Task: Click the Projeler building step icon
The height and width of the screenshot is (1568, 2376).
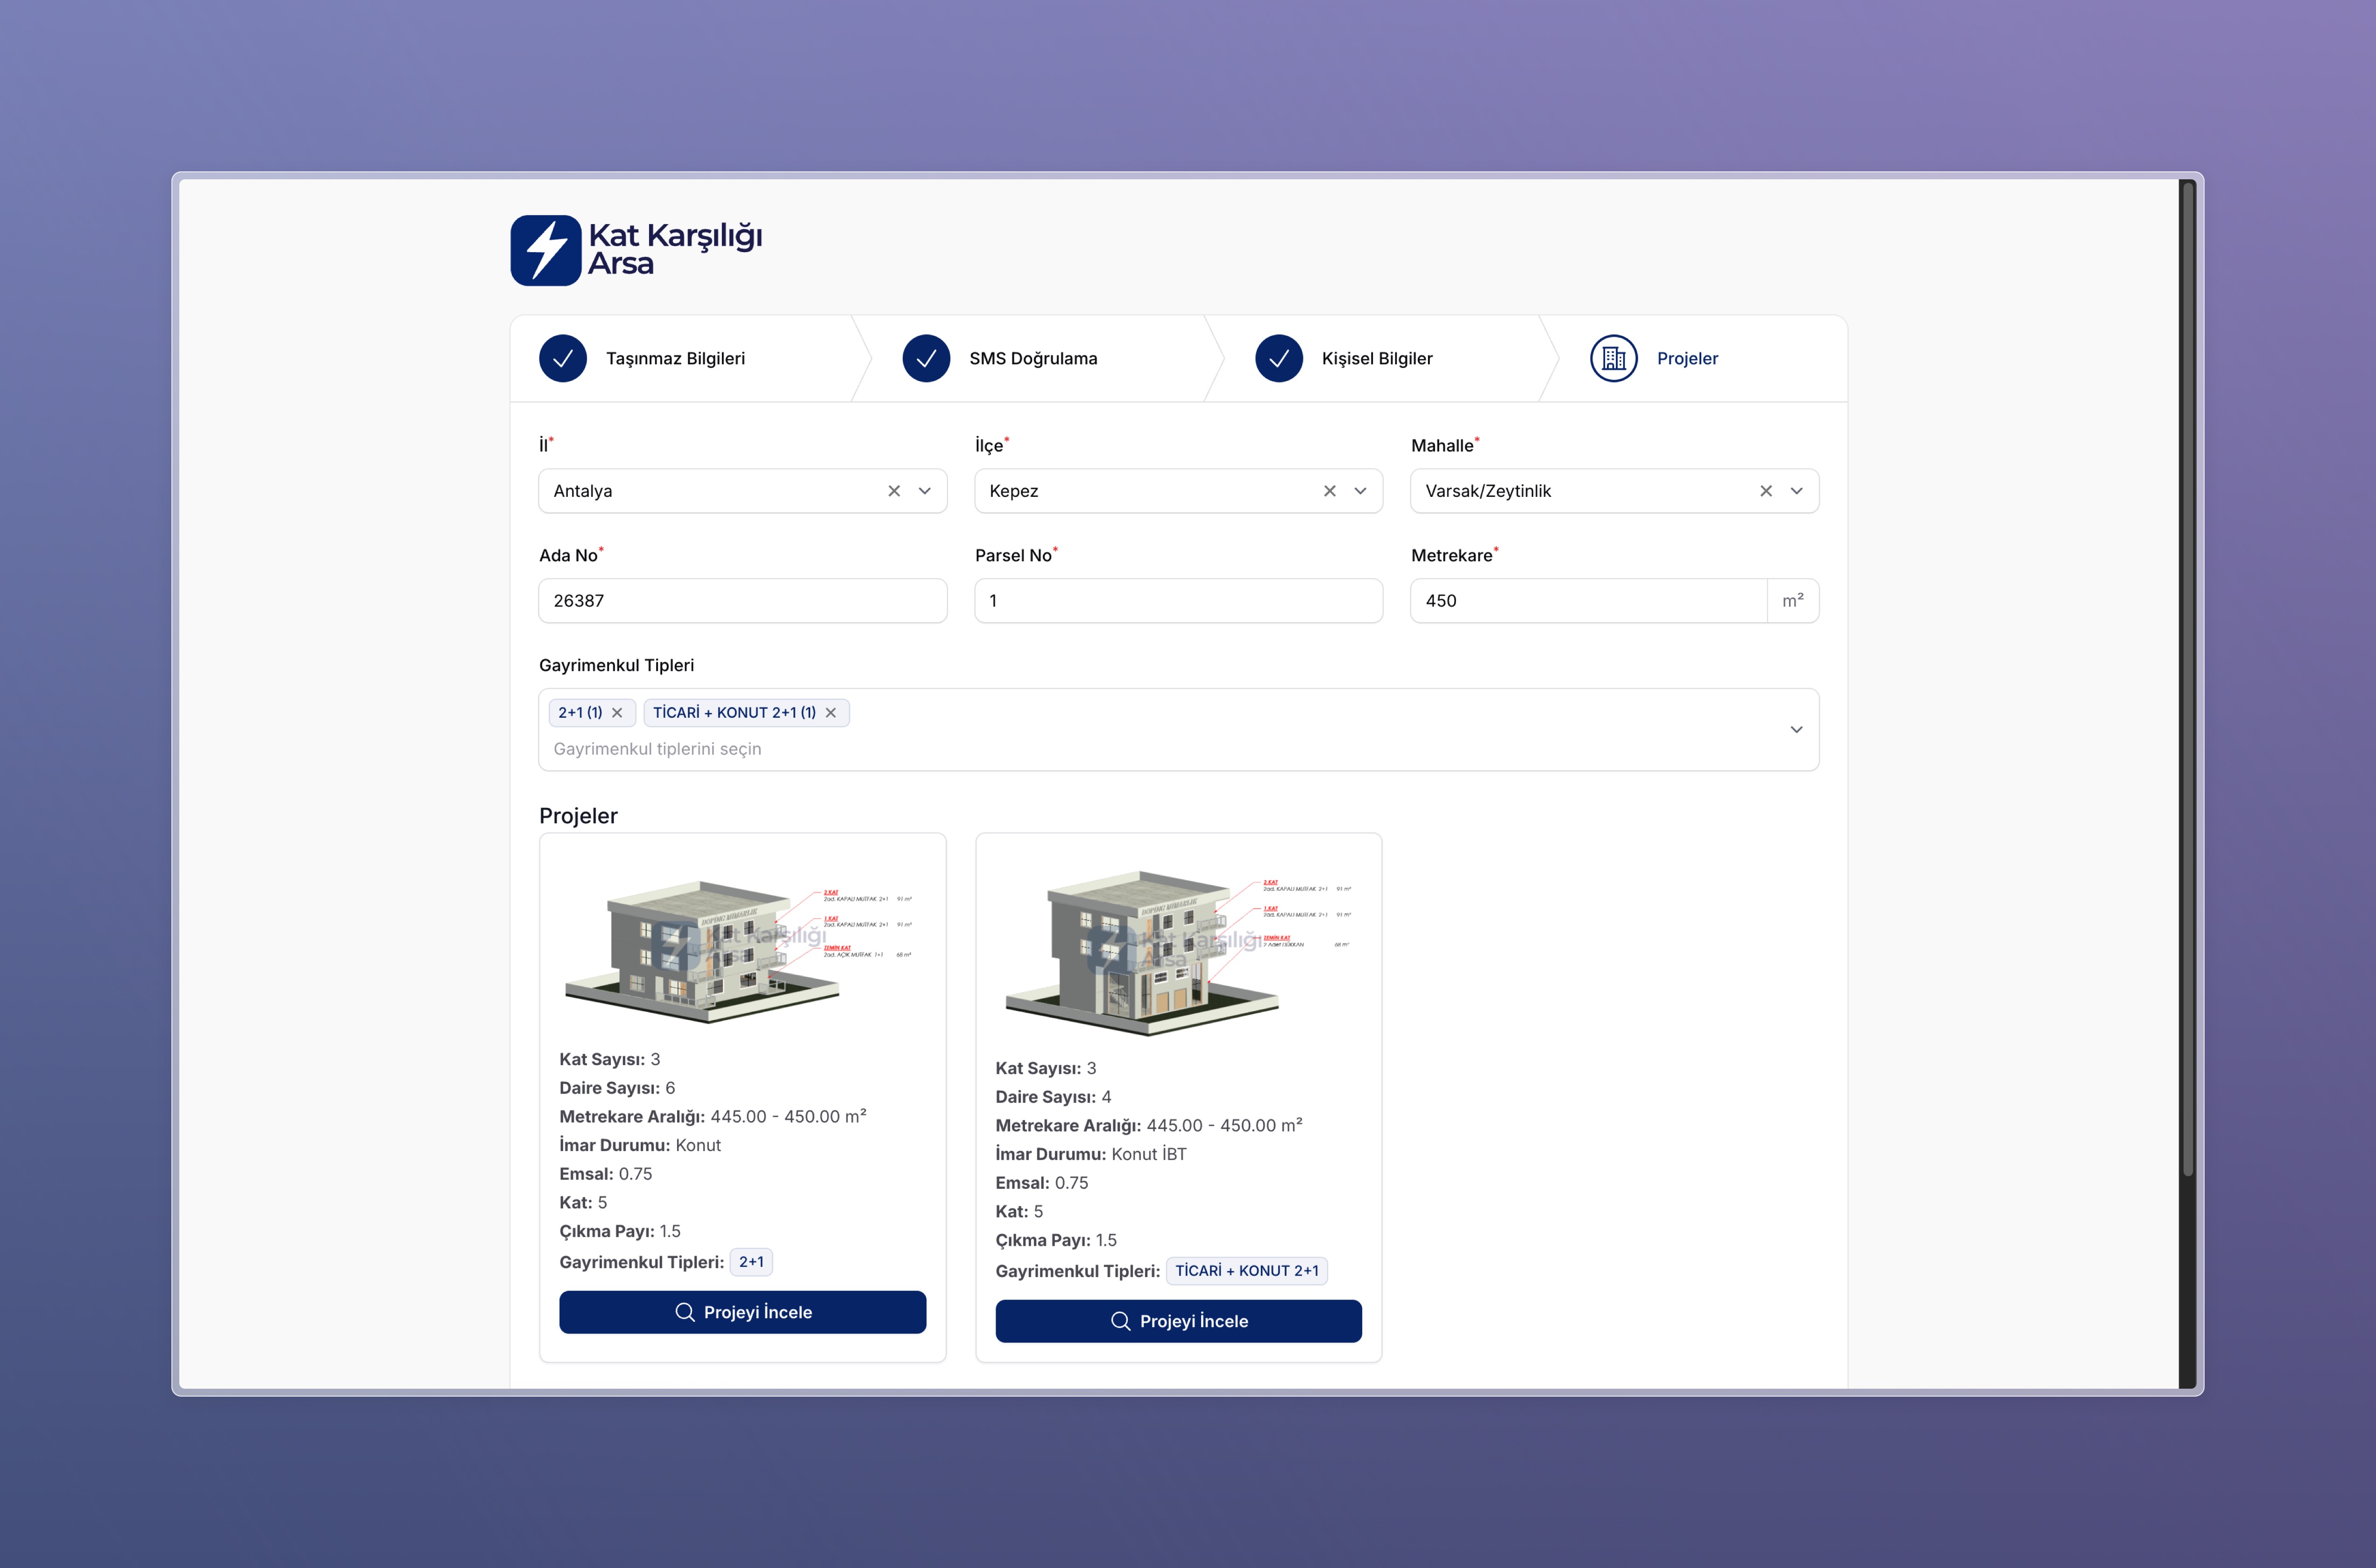Action: 1613,358
